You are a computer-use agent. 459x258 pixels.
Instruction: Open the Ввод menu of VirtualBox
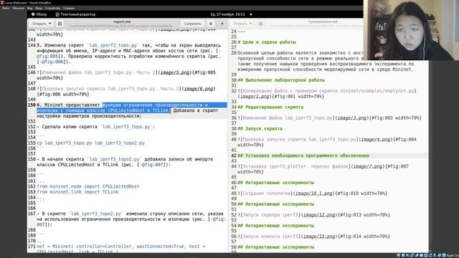tap(39, 8)
